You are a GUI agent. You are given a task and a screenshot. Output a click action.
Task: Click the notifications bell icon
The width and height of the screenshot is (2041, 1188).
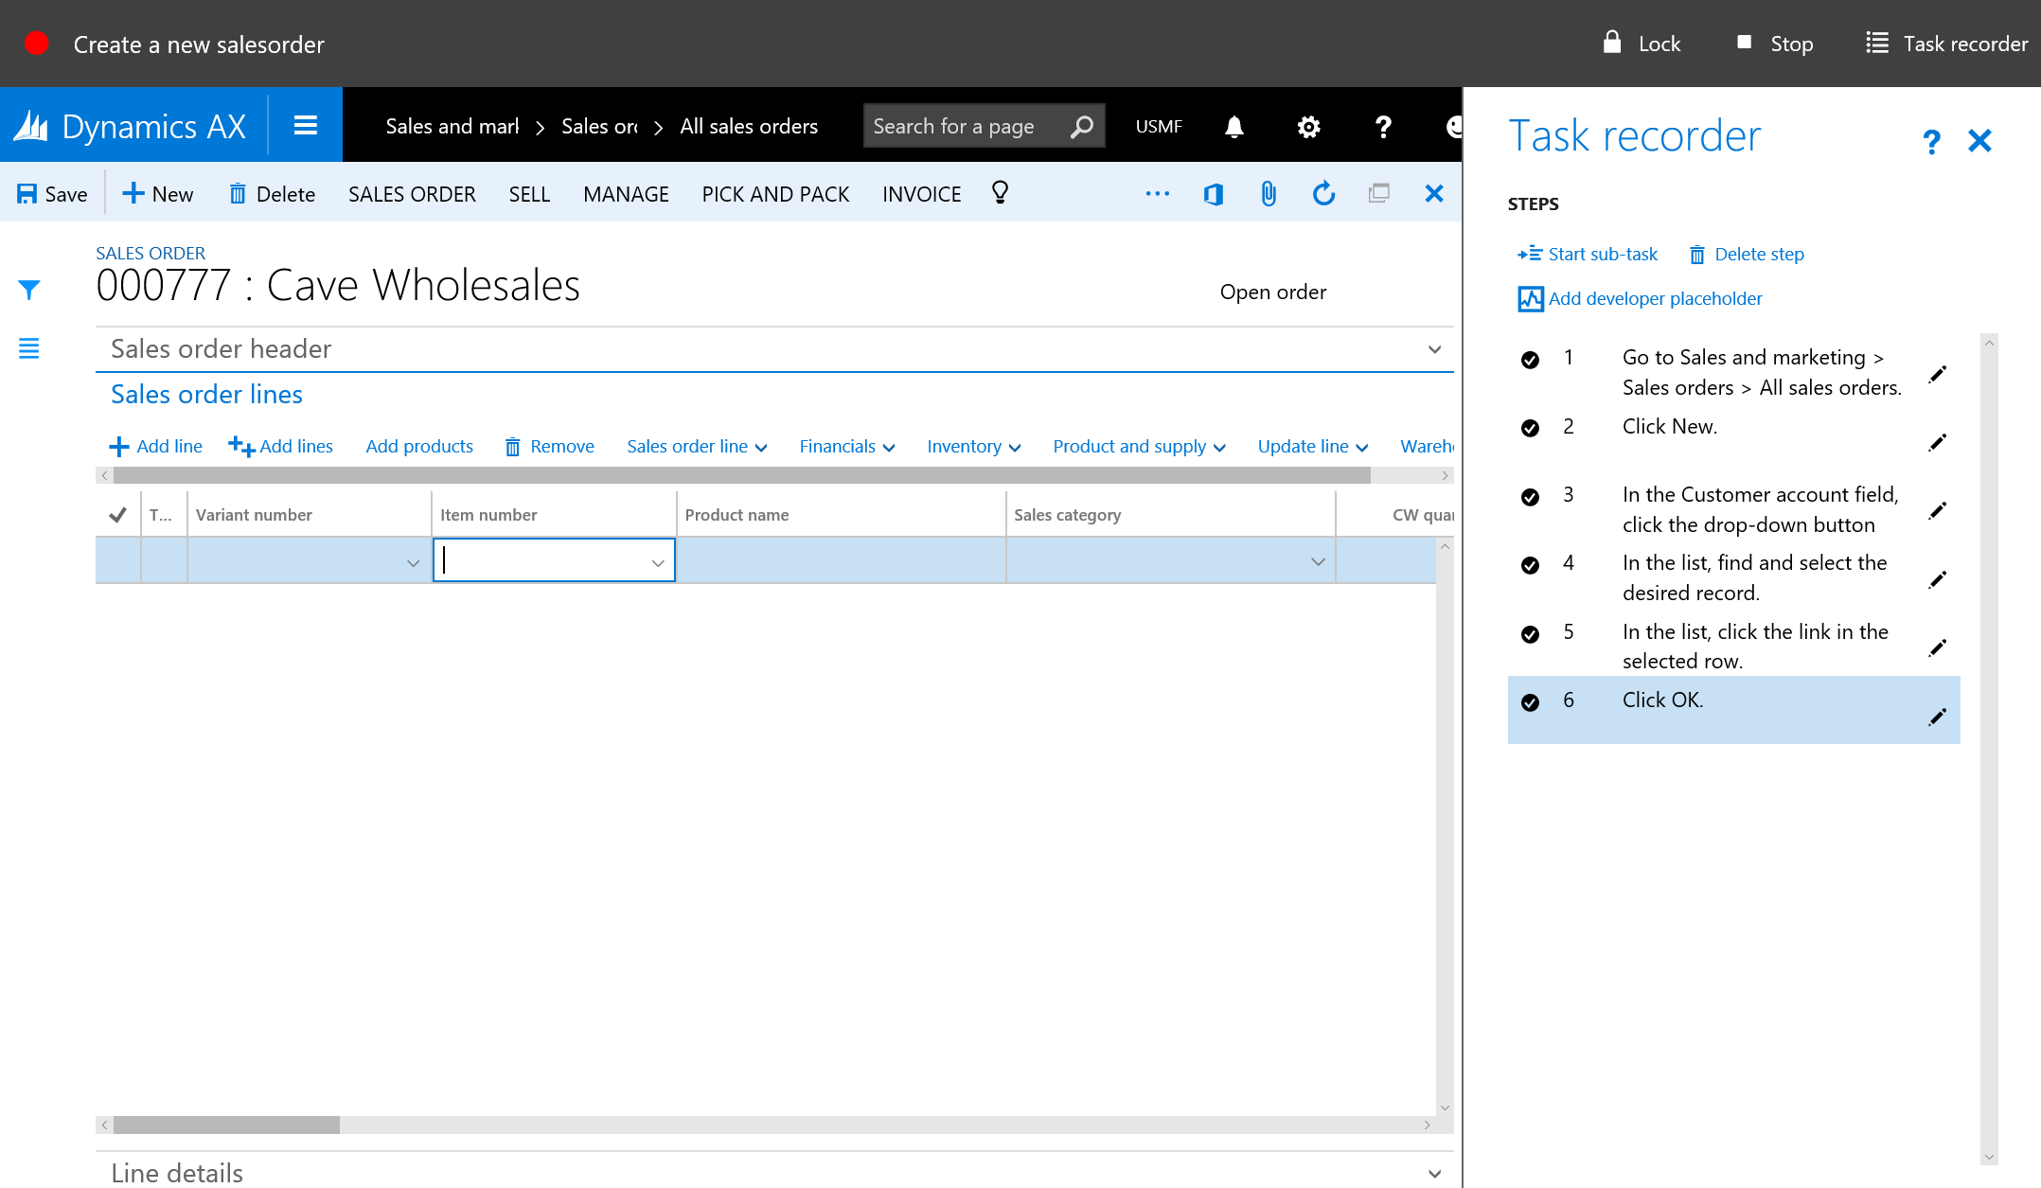tap(1233, 127)
